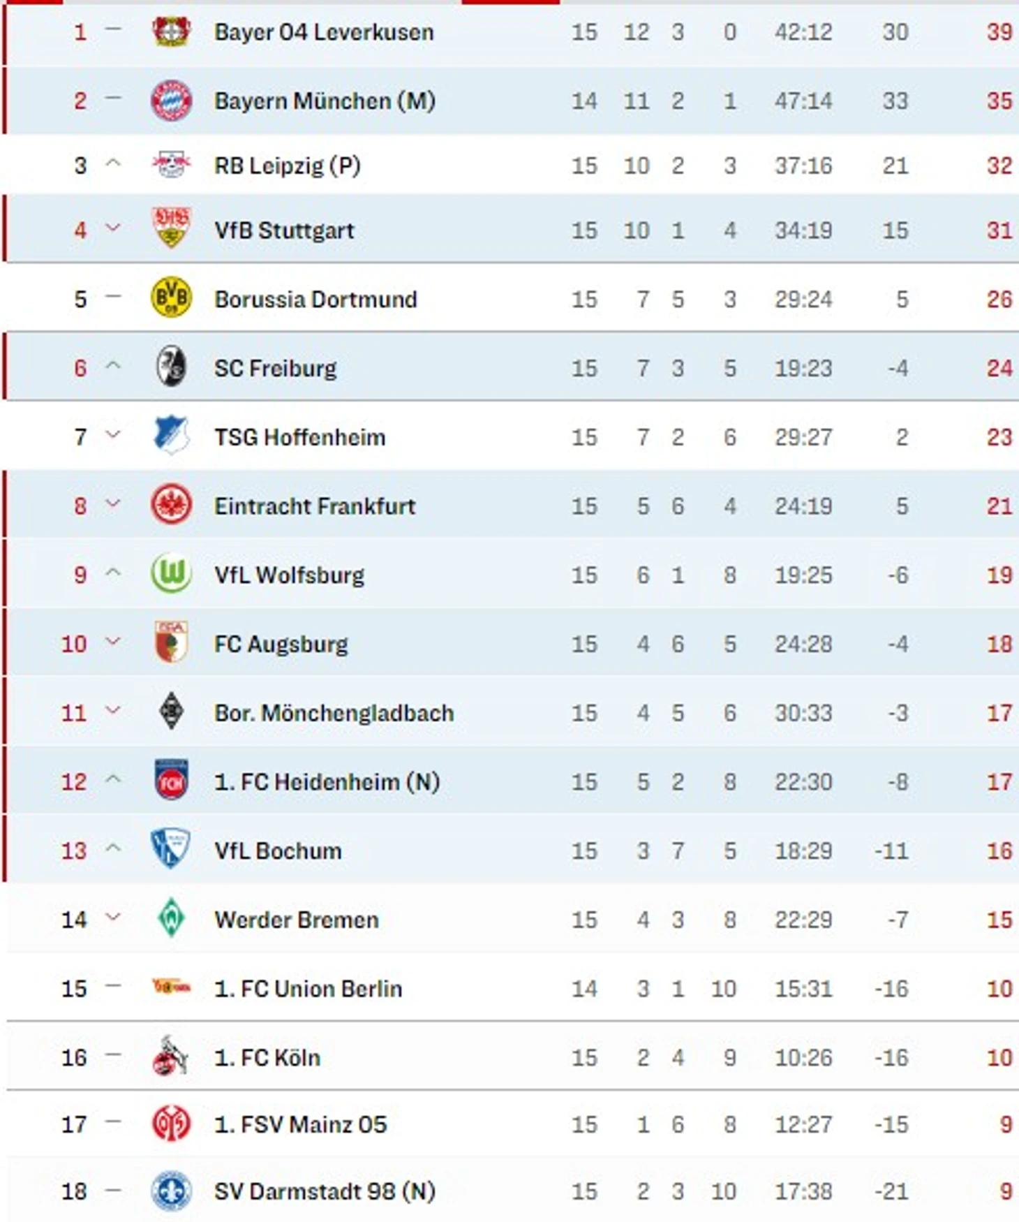
Task: Click the down arrow next to TSG Hoffenheim
Action: click(x=112, y=435)
